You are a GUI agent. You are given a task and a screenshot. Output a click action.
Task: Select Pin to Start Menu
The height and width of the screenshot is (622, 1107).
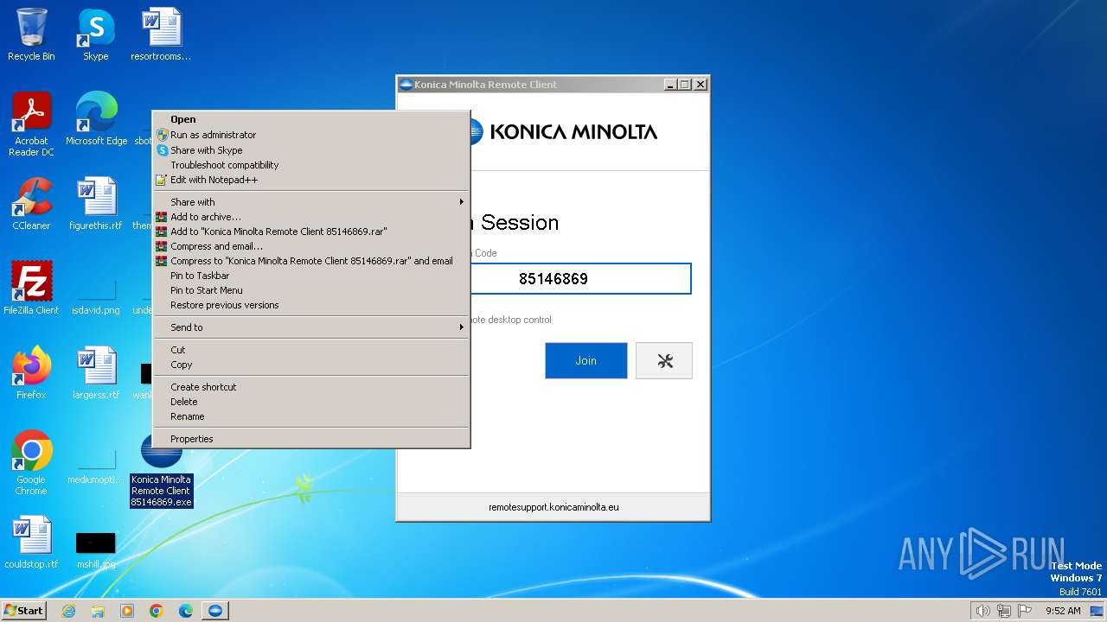311,290
